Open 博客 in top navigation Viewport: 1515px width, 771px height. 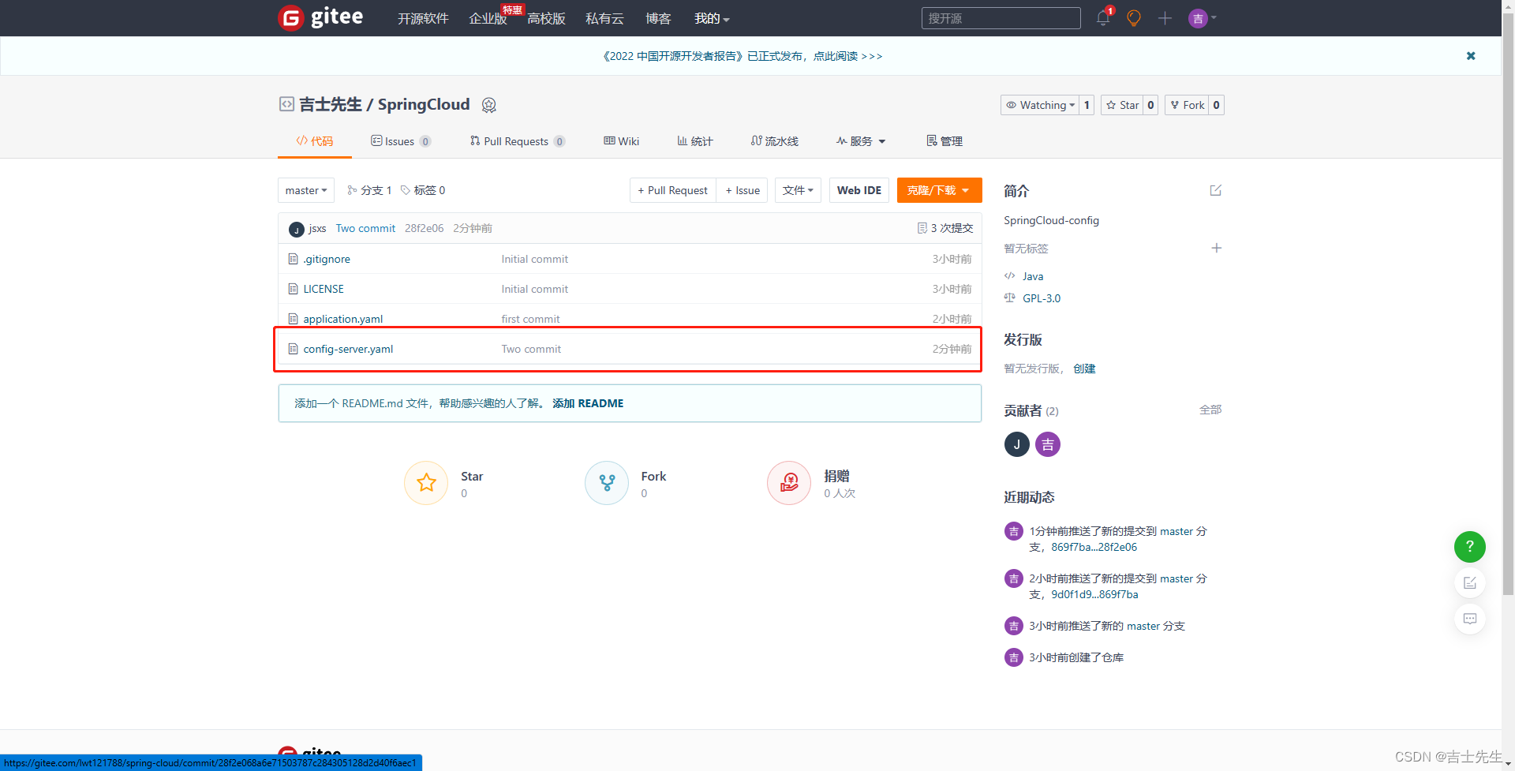pyautogui.click(x=658, y=18)
